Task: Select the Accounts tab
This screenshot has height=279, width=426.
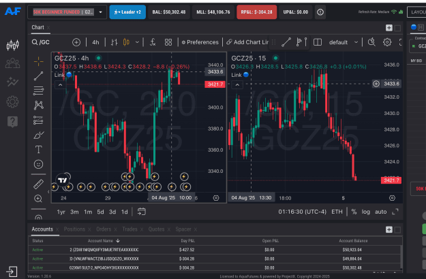Action: (42, 229)
